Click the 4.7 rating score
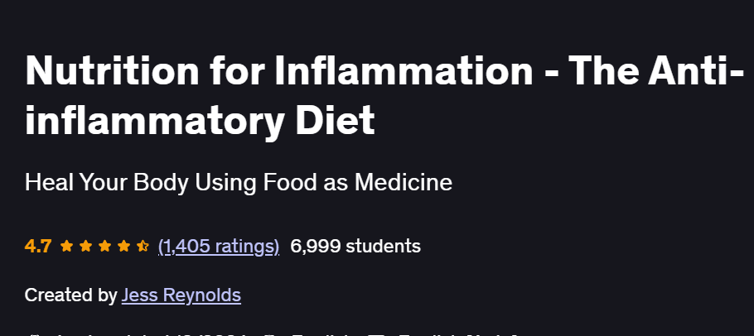The width and height of the screenshot is (754, 336). (x=38, y=247)
